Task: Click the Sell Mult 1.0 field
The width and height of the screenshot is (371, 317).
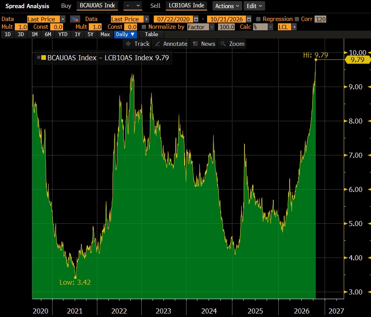Action: coord(95,27)
